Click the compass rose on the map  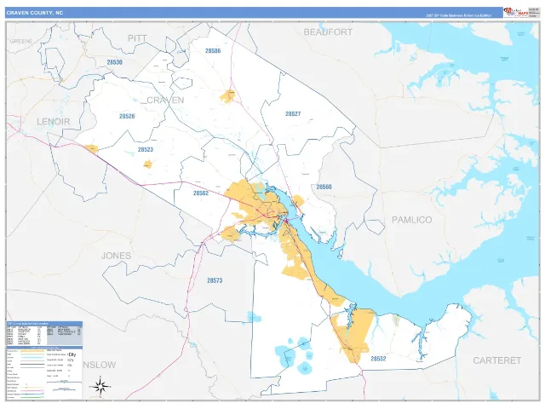[100, 386]
